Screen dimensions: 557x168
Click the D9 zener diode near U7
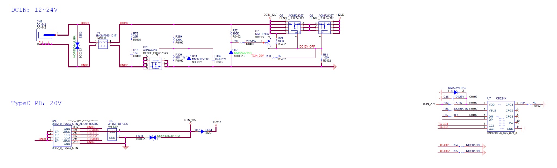point(456,92)
